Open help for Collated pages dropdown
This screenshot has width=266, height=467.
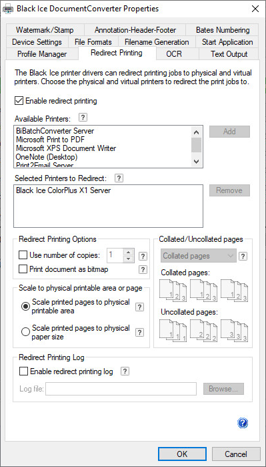pyautogui.click(x=243, y=256)
